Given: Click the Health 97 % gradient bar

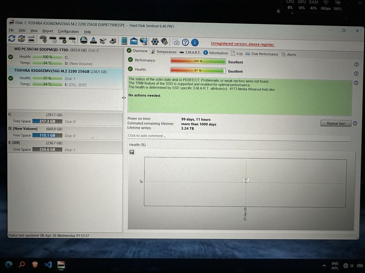Looking at the screenshot, I should click(x=198, y=70).
